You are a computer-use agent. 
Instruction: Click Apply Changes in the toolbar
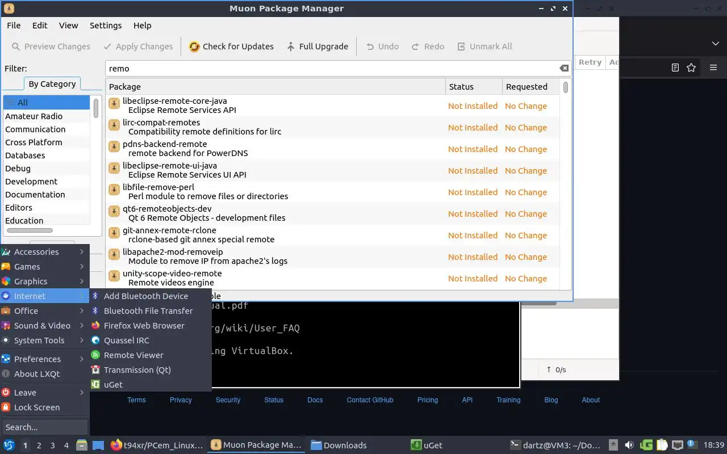[138, 47]
